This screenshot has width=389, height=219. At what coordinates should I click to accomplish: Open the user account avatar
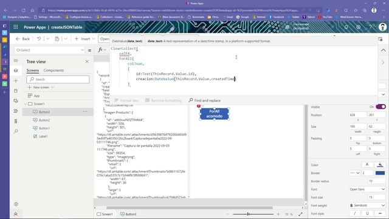382,27
